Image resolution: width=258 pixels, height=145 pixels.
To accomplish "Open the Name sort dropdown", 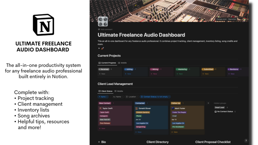I will click(103, 97).
